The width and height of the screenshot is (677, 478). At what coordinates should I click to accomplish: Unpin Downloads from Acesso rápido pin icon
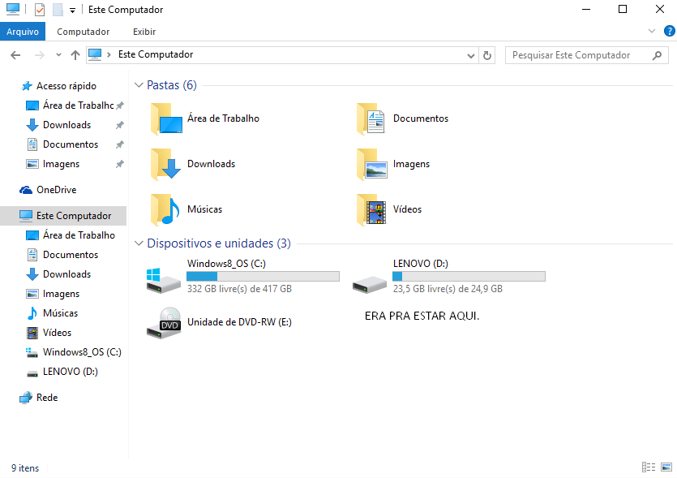[120, 125]
